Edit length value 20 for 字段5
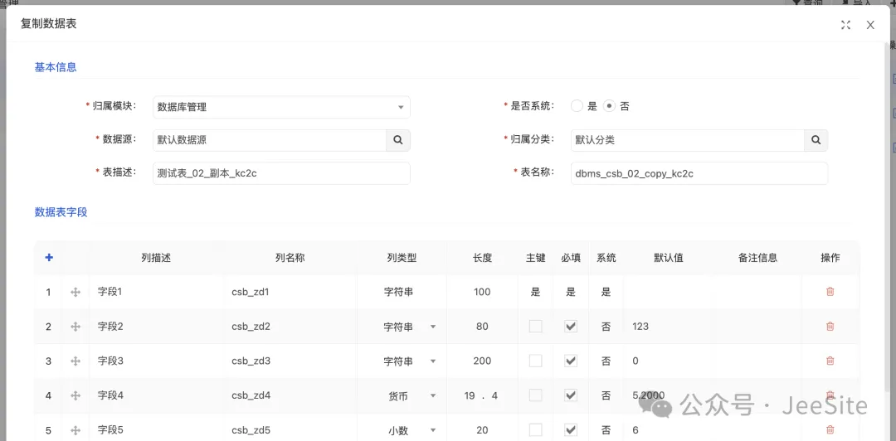Image resolution: width=896 pixels, height=441 pixels. coord(482,430)
